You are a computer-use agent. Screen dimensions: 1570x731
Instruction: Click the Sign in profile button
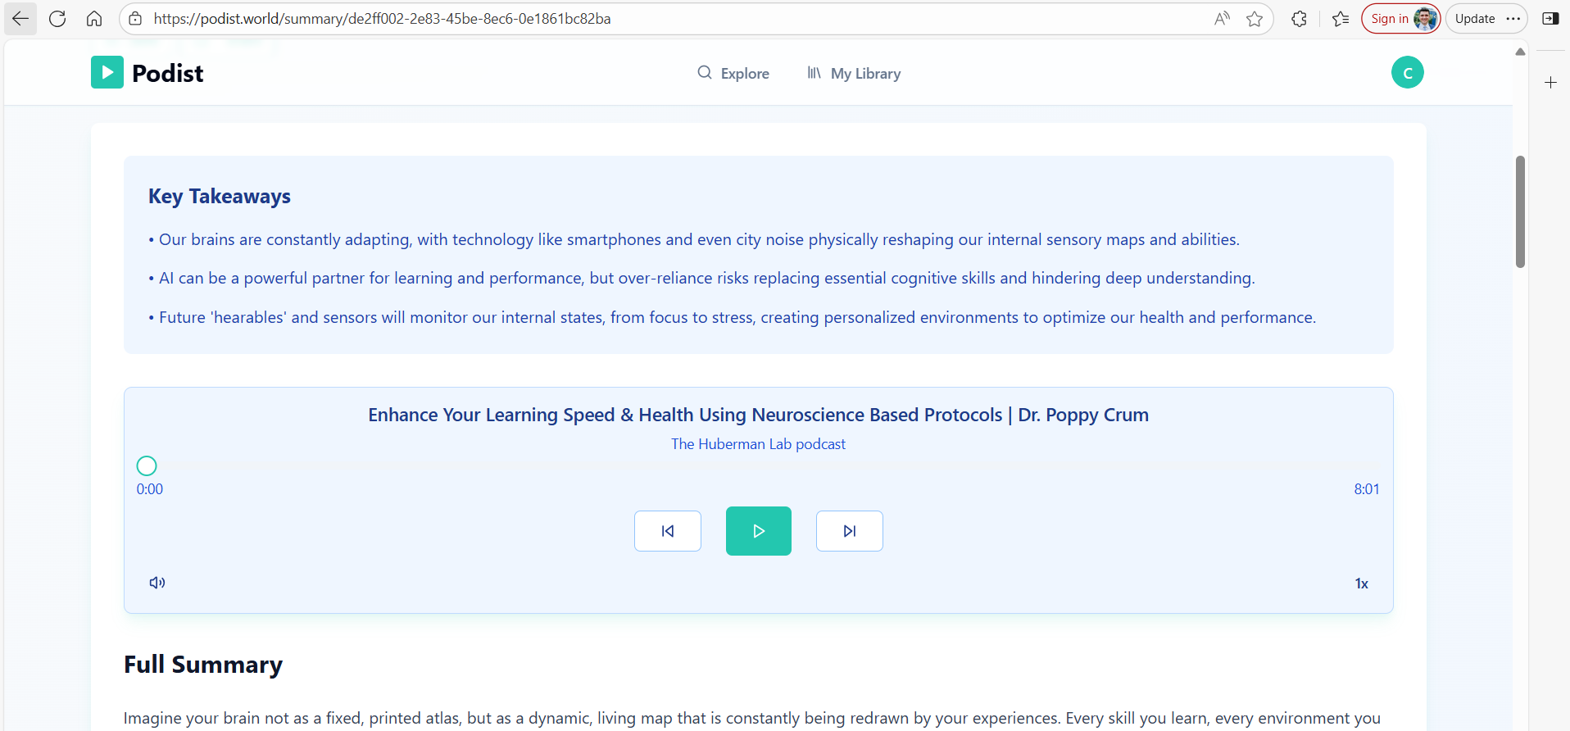click(1401, 19)
